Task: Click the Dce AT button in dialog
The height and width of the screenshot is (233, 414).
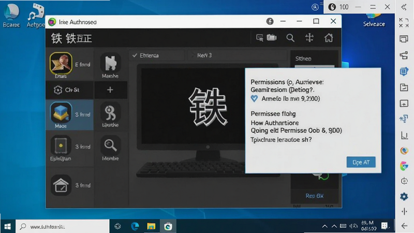Action: [x=361, y=162]
